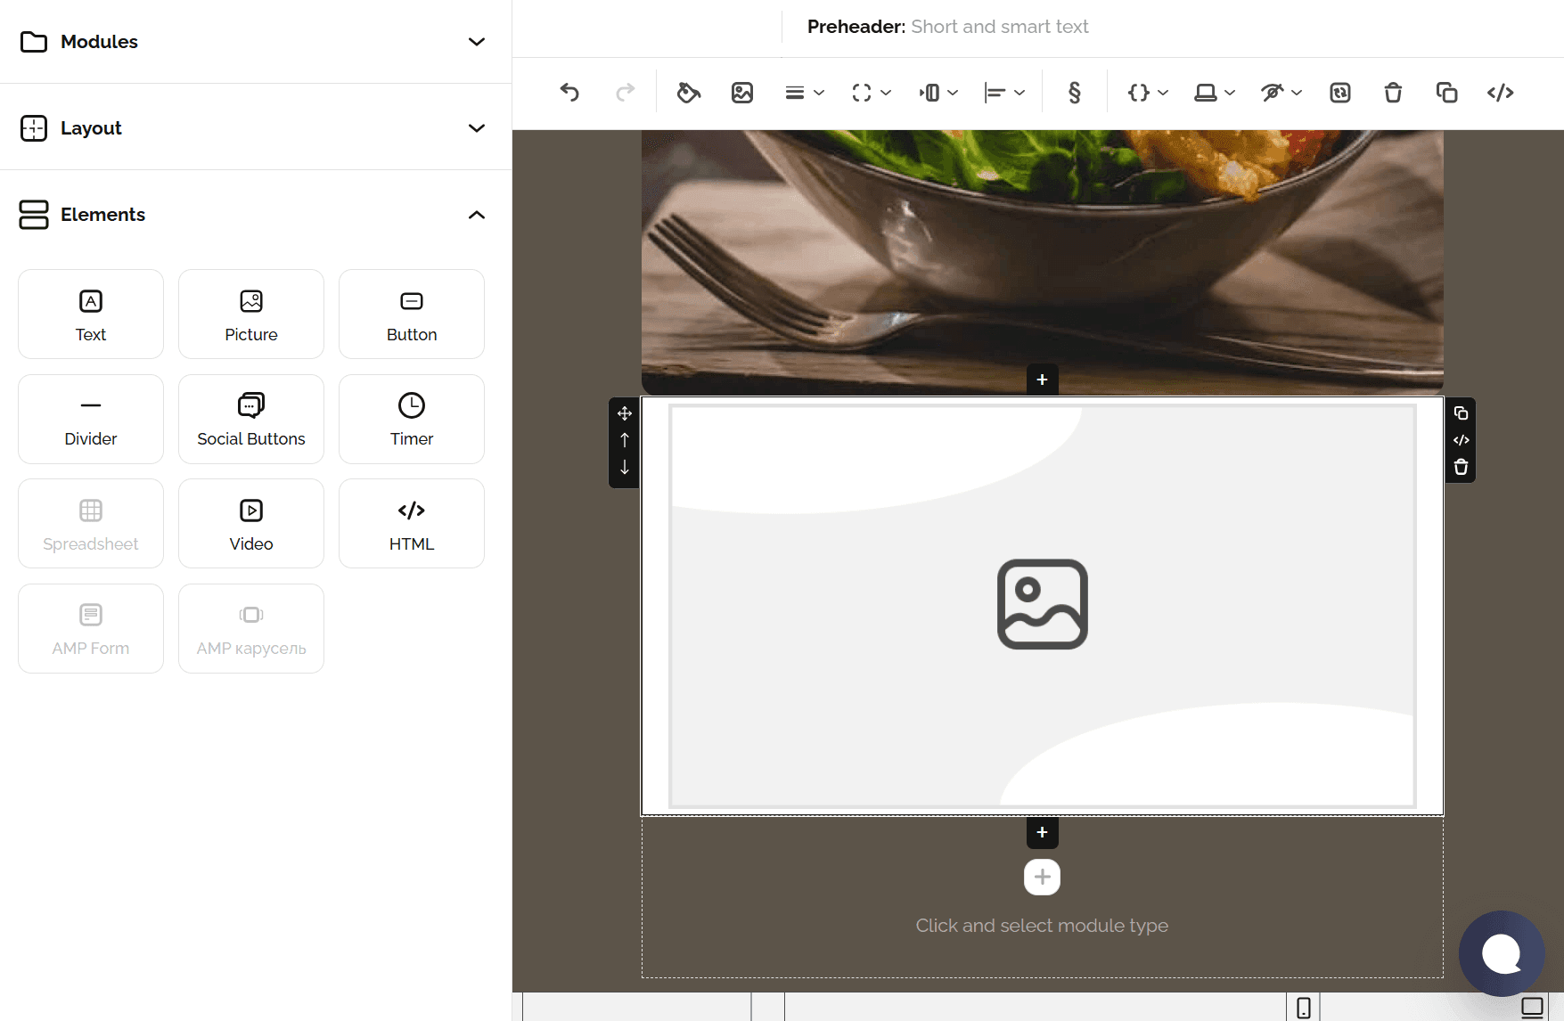This screenshot has height=1021, width=1564.
Task: Open the laptop device display dropdown
Action: (x=1214, y=93)
